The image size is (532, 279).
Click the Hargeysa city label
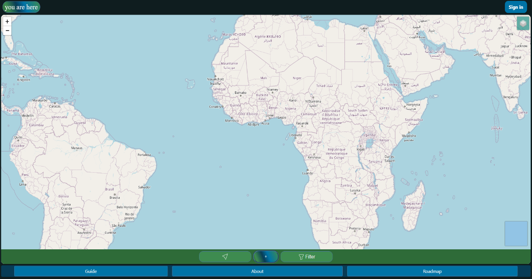[x=413, y=105]
